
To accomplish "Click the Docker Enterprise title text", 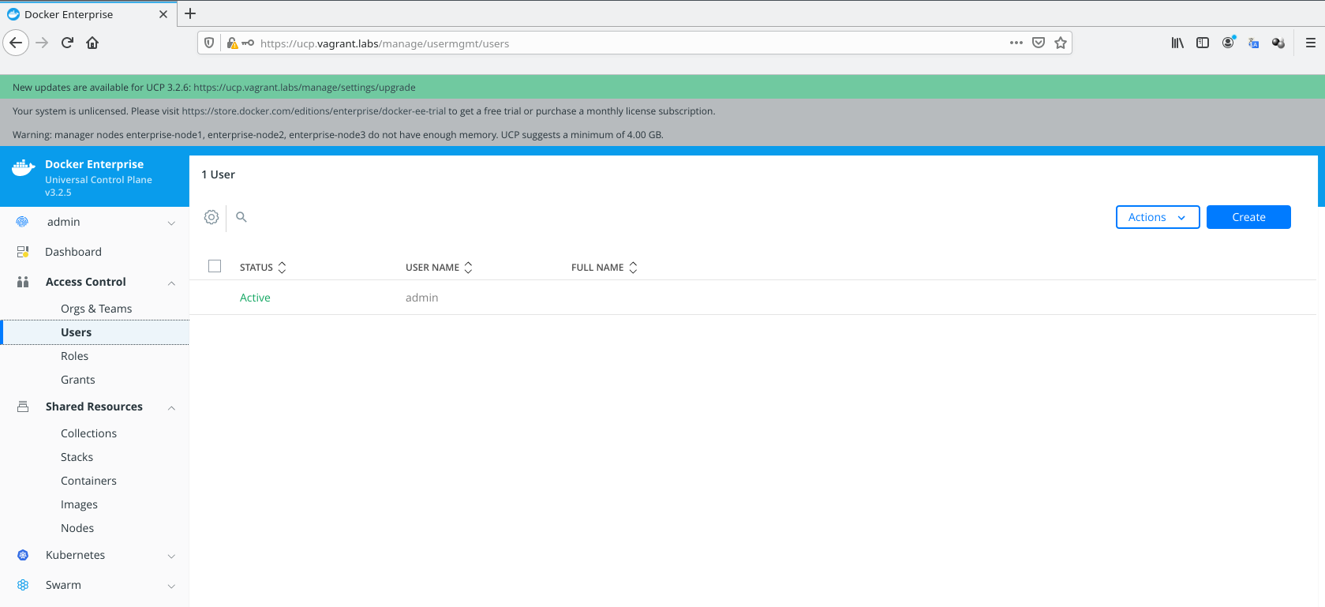I will coord(94,164).
